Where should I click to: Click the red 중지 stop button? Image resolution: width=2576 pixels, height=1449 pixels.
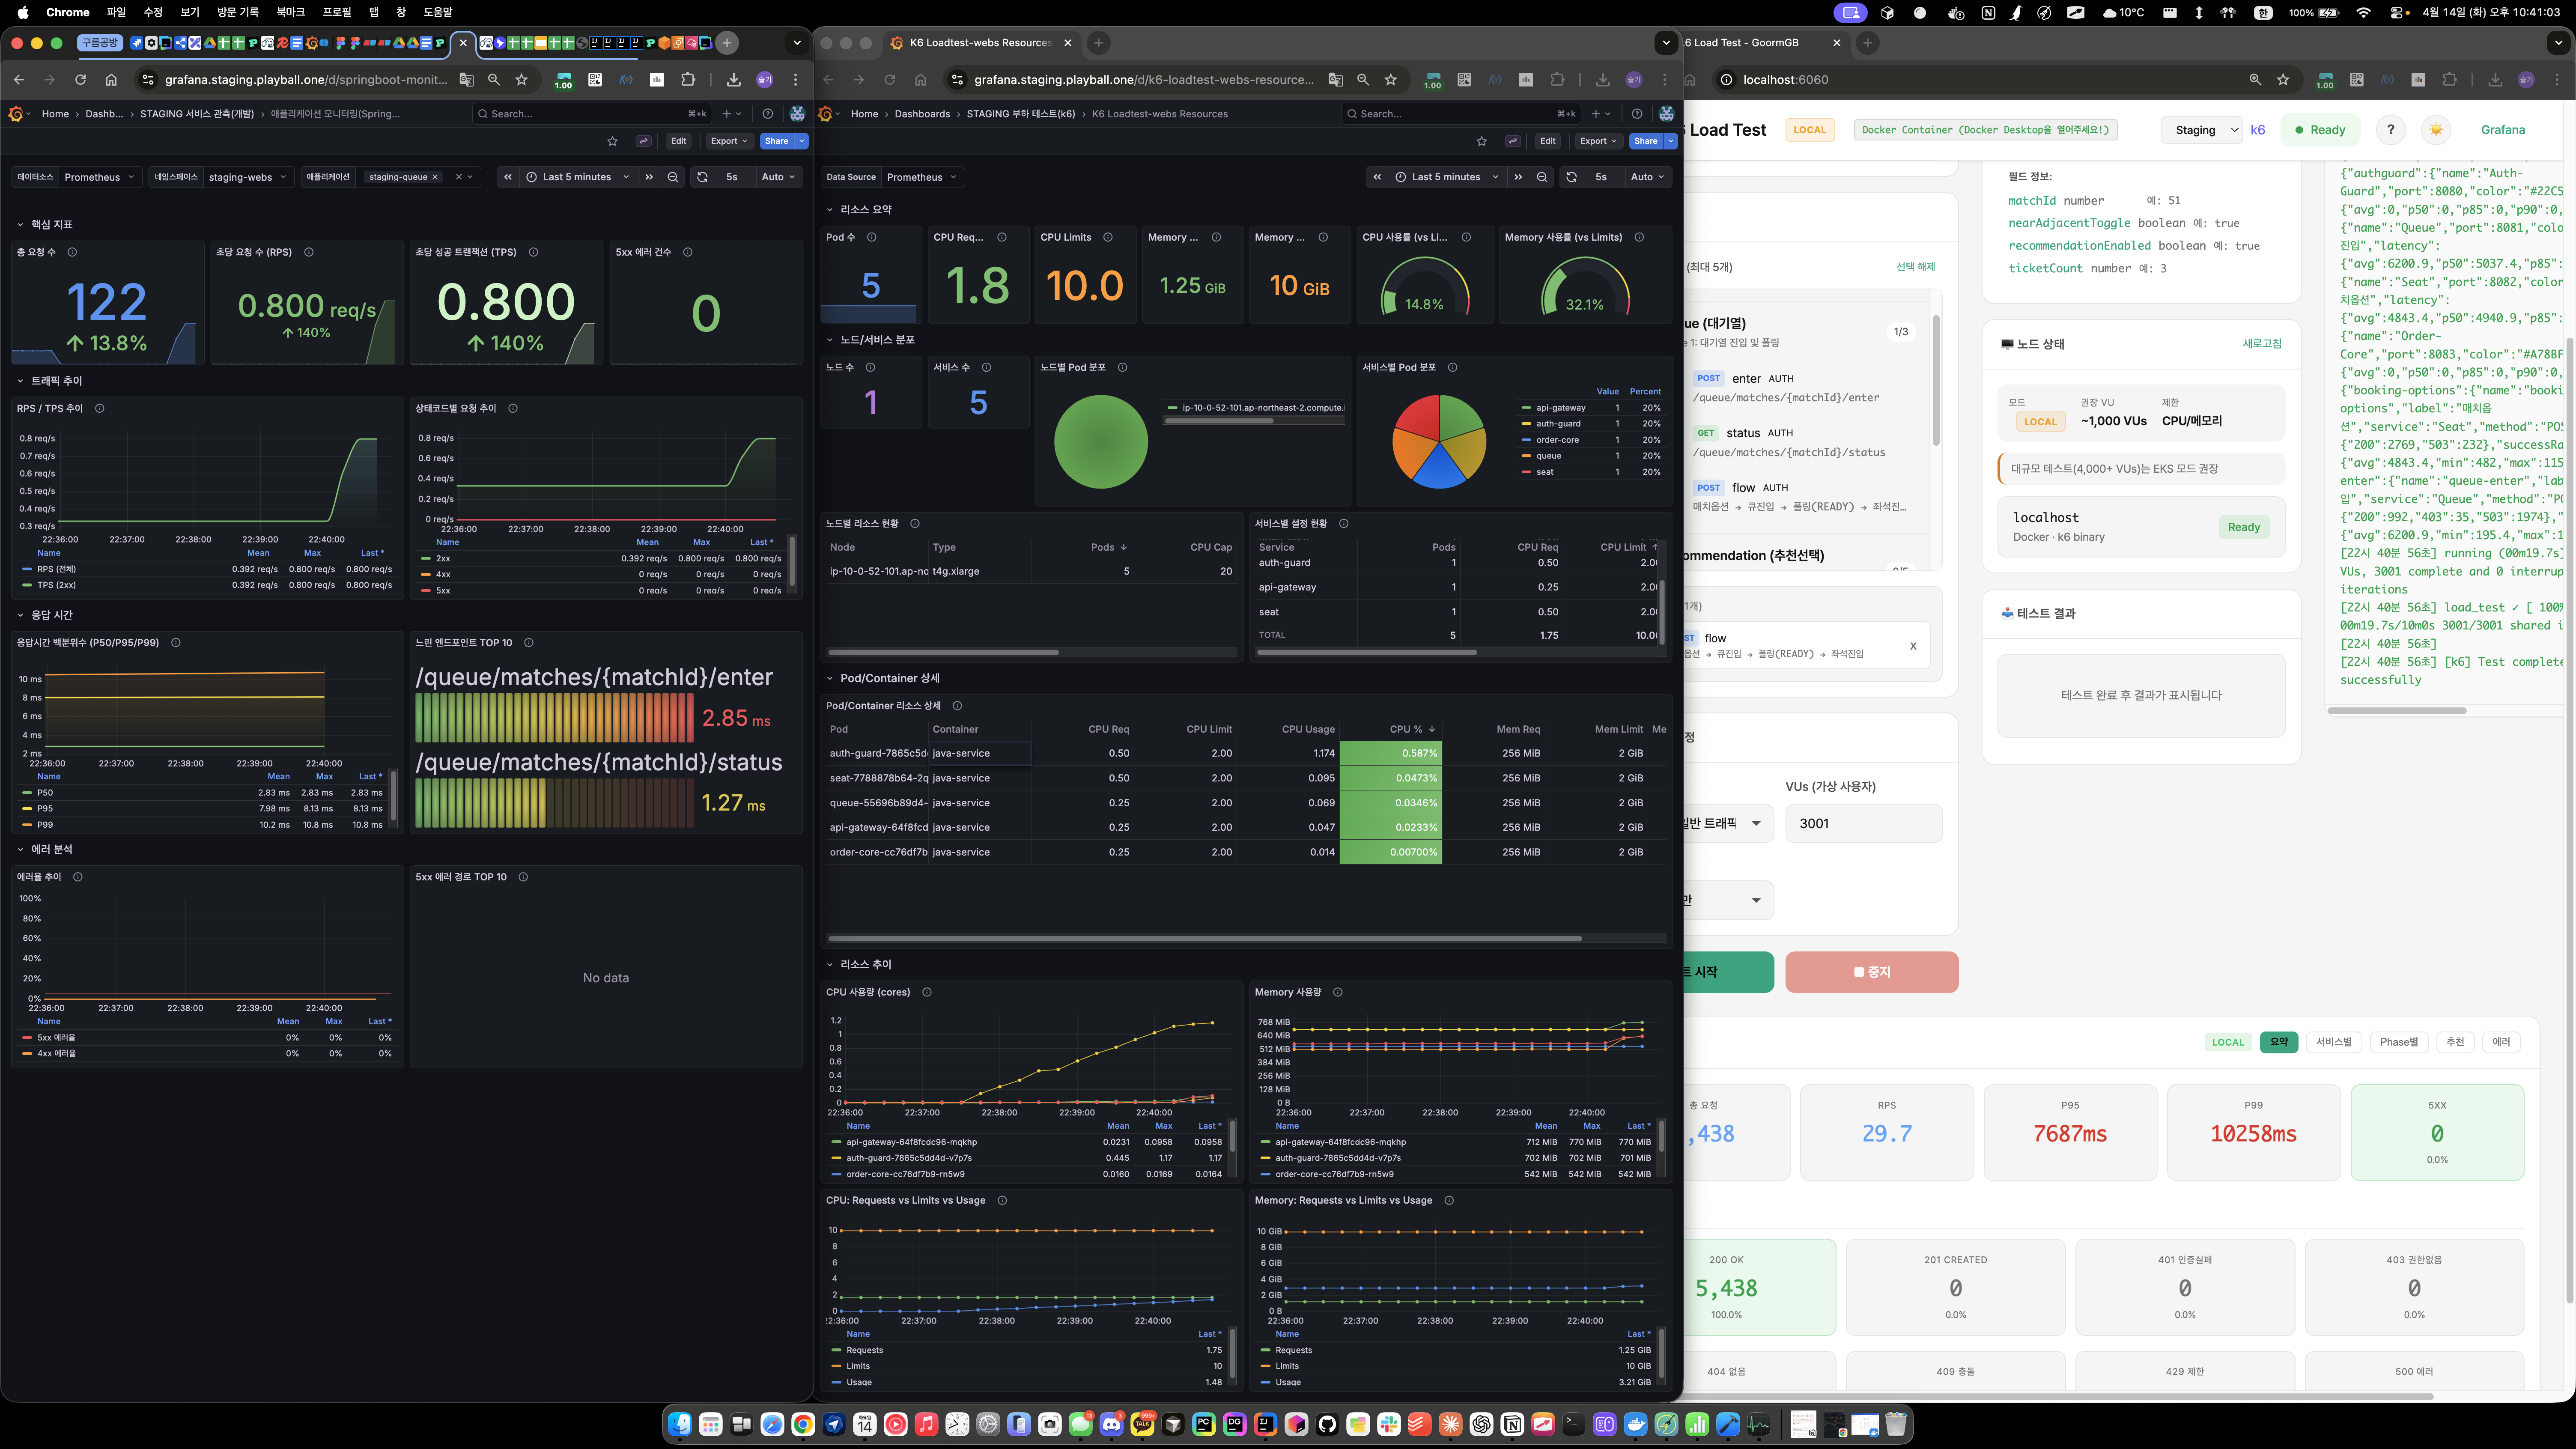(x=1871, y=972)
